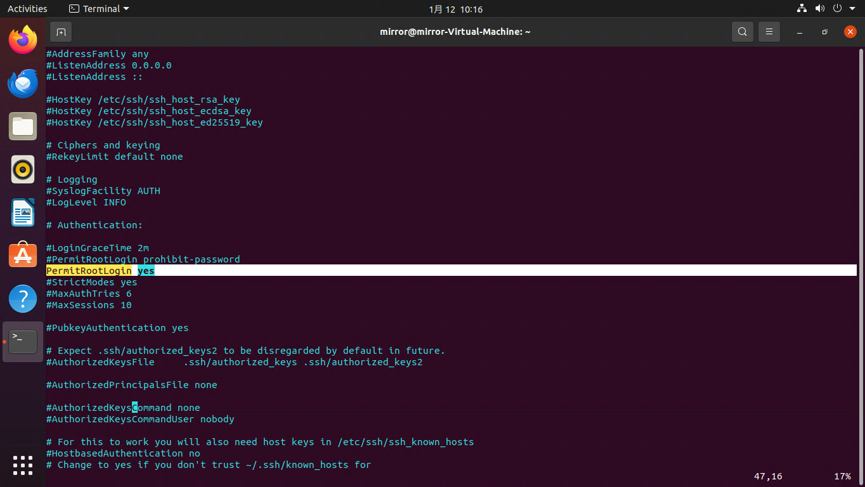Expand the system menu arrow

coord(852,9)
